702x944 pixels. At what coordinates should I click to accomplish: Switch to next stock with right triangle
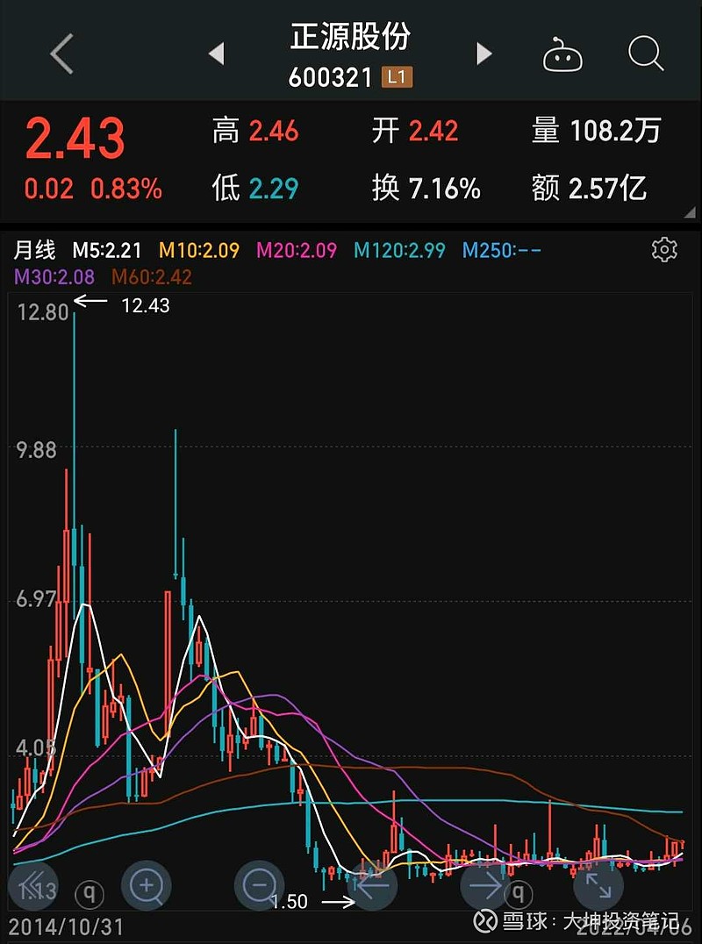pyautogui.click(x=484, y=54)
